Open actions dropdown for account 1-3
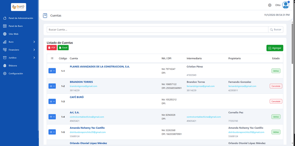The image size is (295, 146). tap(52, 101)
